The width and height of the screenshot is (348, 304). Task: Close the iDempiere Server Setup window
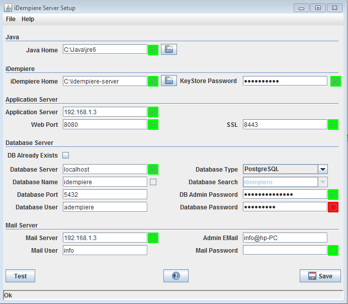(335, 8)
